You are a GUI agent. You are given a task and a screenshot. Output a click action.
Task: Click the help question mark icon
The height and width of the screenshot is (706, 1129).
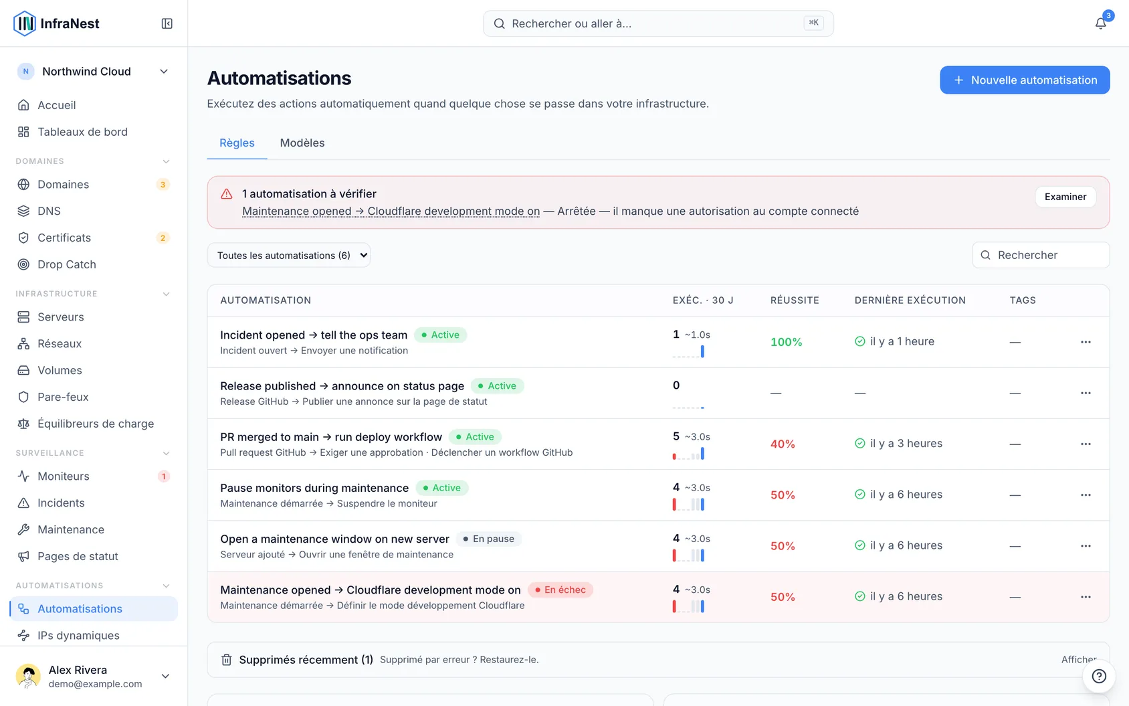pos(1099,676)
